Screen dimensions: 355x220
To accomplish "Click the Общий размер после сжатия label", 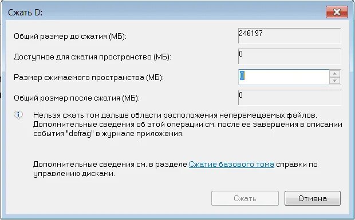I will coord(77,98).
